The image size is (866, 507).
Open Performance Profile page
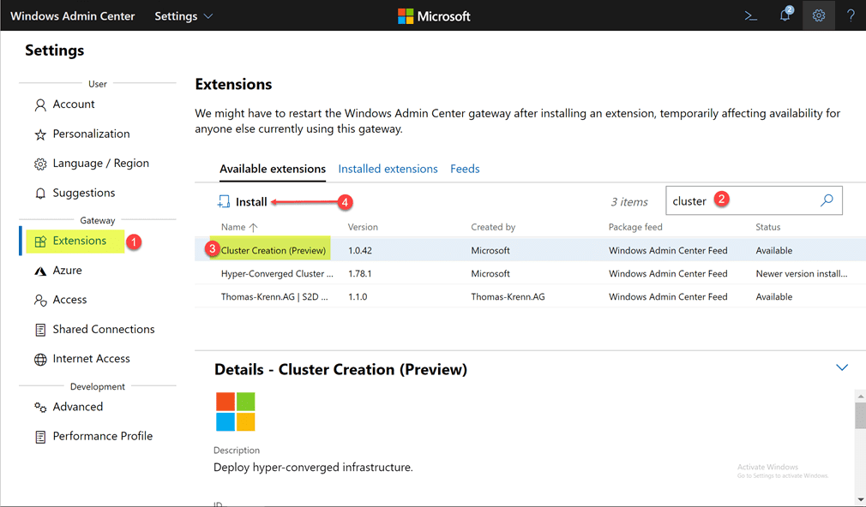102,436
